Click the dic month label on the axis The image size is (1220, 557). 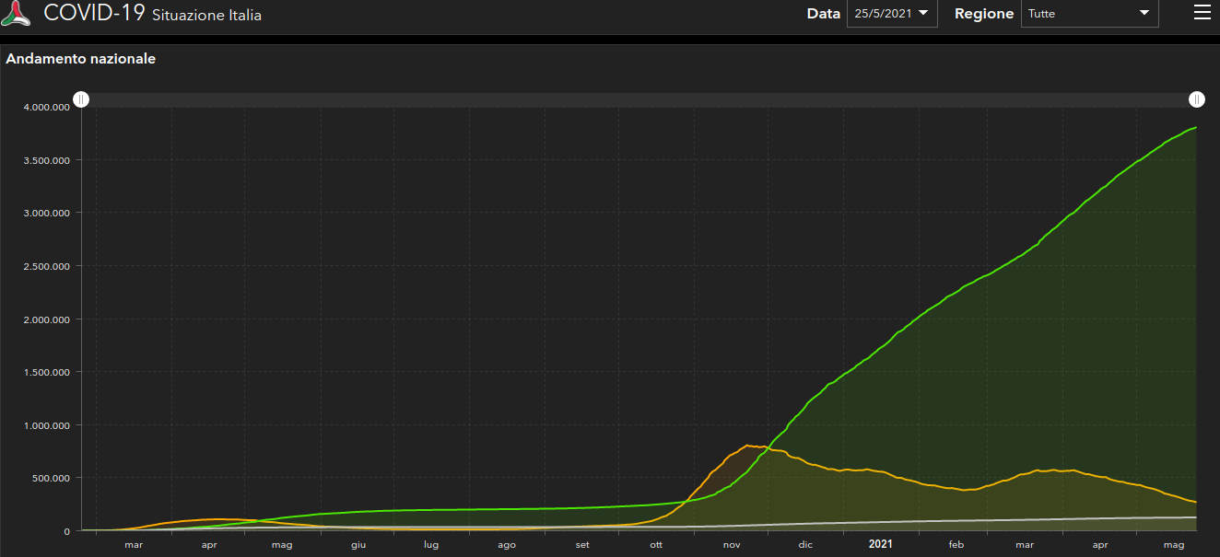pyautogui.click(x=805, y=545)
